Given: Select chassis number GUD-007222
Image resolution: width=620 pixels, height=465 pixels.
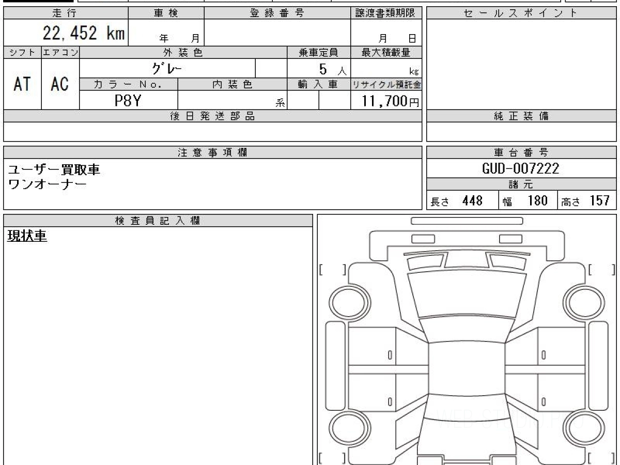Looking at the screenshot, I should tap(521, 168).
